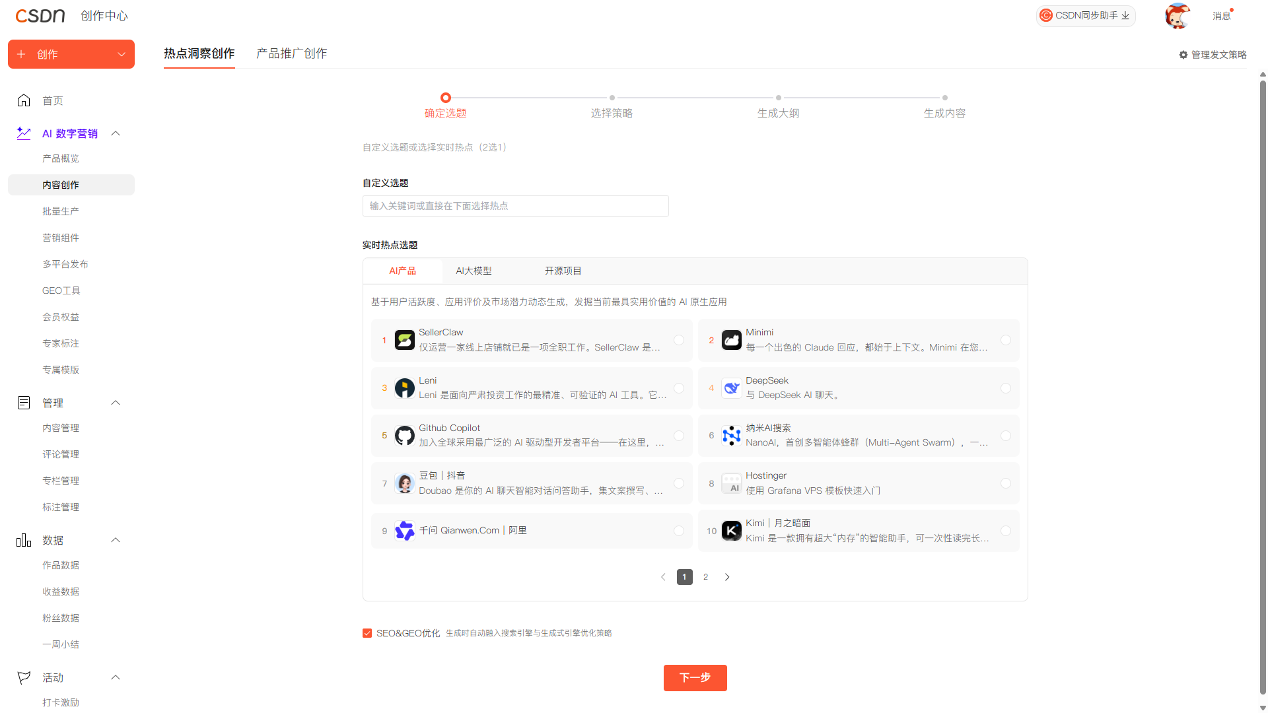This screenshot has width=1268, height=713.
Task: Go to page 2 in pagination
Action: (x=706, y=577)
